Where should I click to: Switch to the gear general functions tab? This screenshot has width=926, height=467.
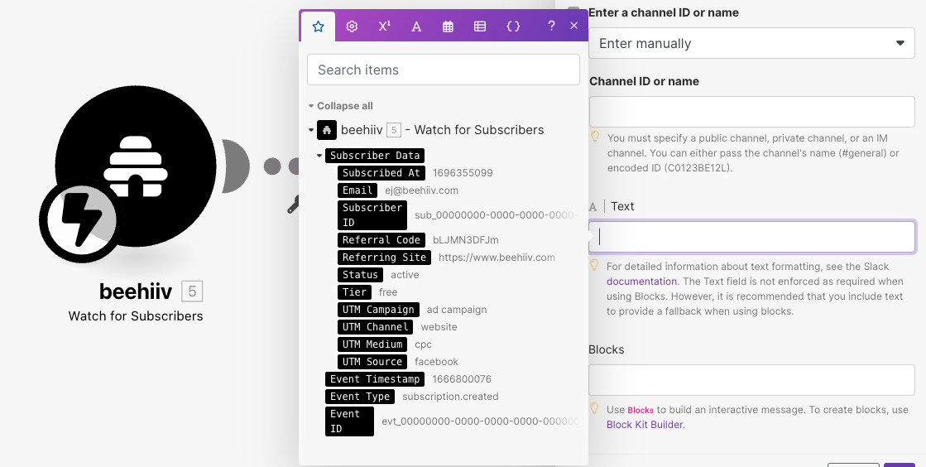[x=352, y=26]
